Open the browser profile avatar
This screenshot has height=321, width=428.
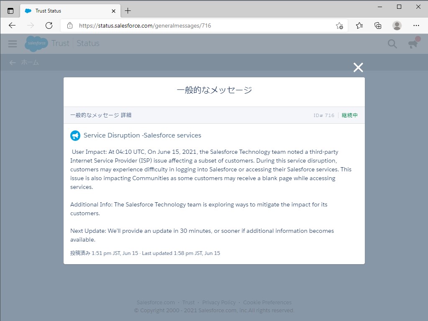(x=396, y=25)
